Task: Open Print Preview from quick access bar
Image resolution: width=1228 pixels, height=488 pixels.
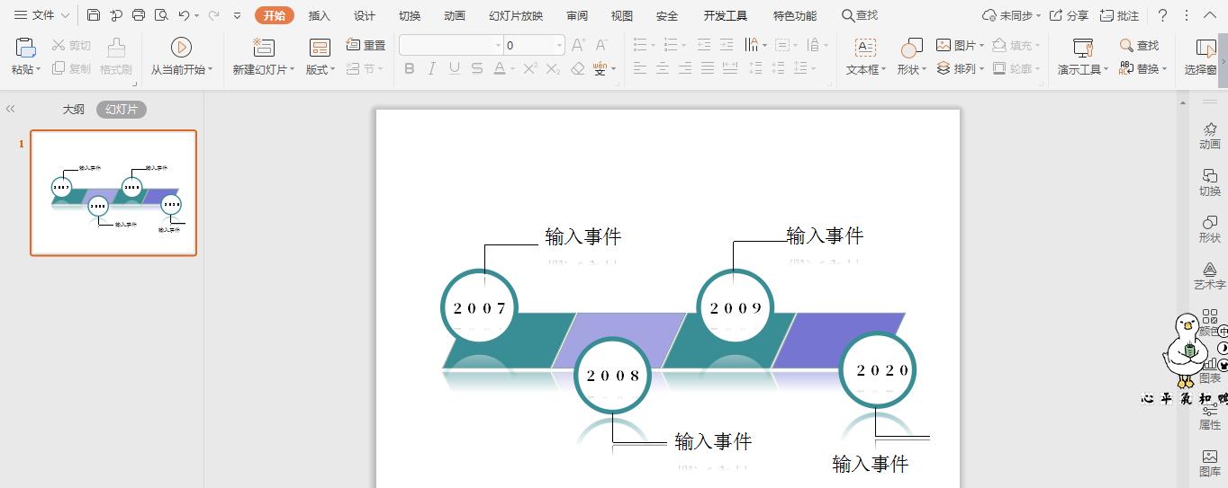Action: point(161,15)
